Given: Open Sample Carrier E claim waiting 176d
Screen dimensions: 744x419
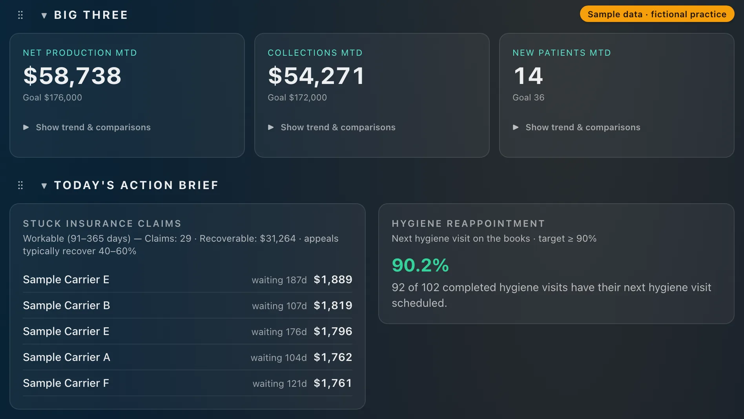Looking at the screenshot, I should click(x=188, y=331).
